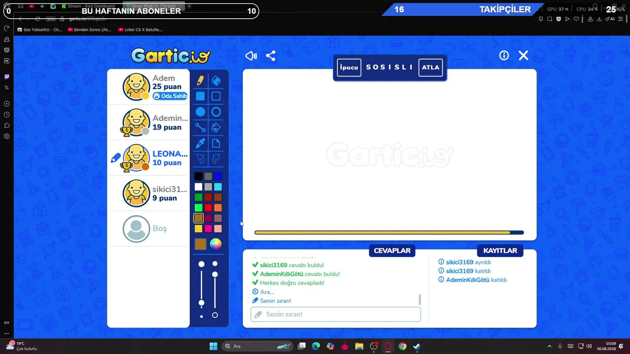Select player LEONA with 10 puan
630x354 pixels.
click(149, 158)
